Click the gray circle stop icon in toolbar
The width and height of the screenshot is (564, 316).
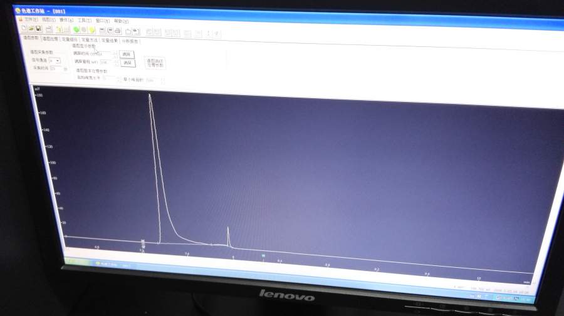tap(84, 30)
